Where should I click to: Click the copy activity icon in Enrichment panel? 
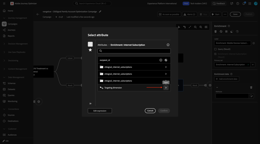[x=232, y=31]
